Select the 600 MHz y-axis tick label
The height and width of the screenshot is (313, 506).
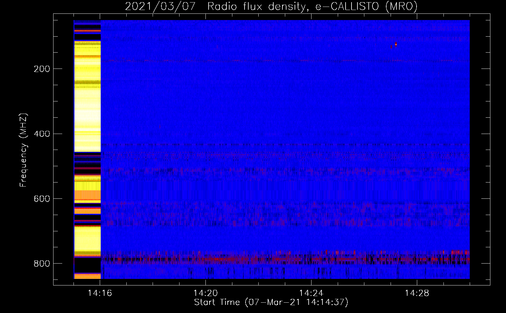(x=42, y=199)
